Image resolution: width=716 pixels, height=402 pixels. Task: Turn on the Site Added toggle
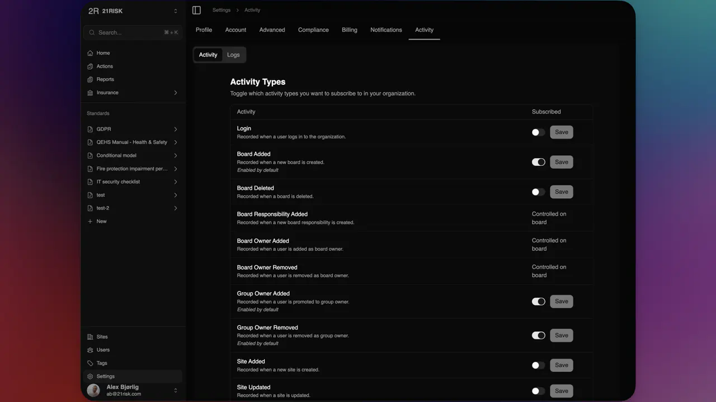538,365
